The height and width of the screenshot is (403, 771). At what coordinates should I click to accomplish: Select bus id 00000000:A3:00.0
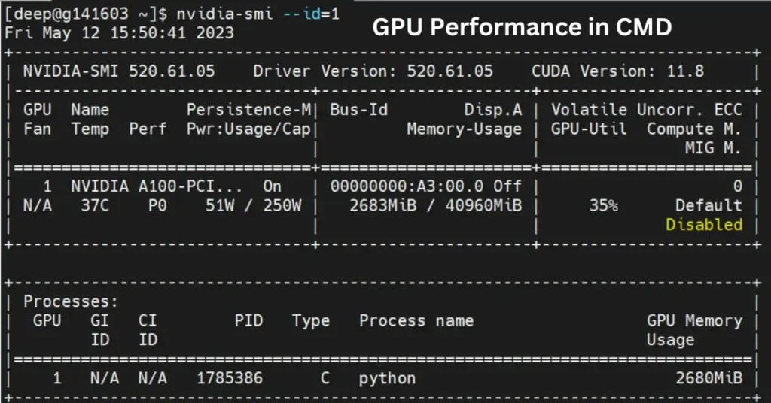pos(407,186)
